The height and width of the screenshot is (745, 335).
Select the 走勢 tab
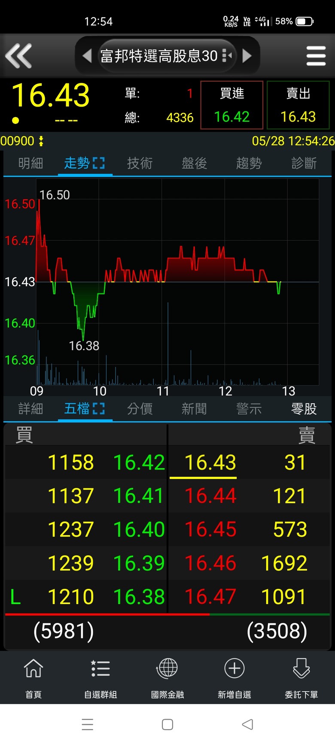77,163
